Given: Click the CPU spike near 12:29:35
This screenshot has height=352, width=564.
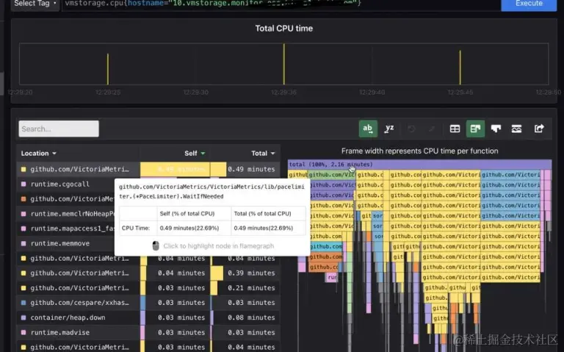Looking at the screenshot, I should (x=283, y=65).
